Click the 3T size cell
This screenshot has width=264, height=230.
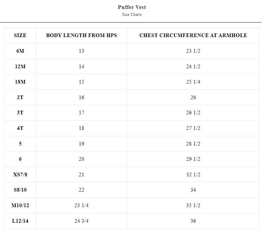[20, 113]
